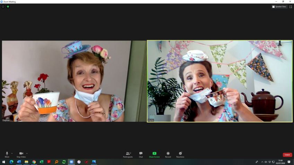294x165 pixels.
Task: Select the highlighted right participant video
Action: [x=219, y=81]
